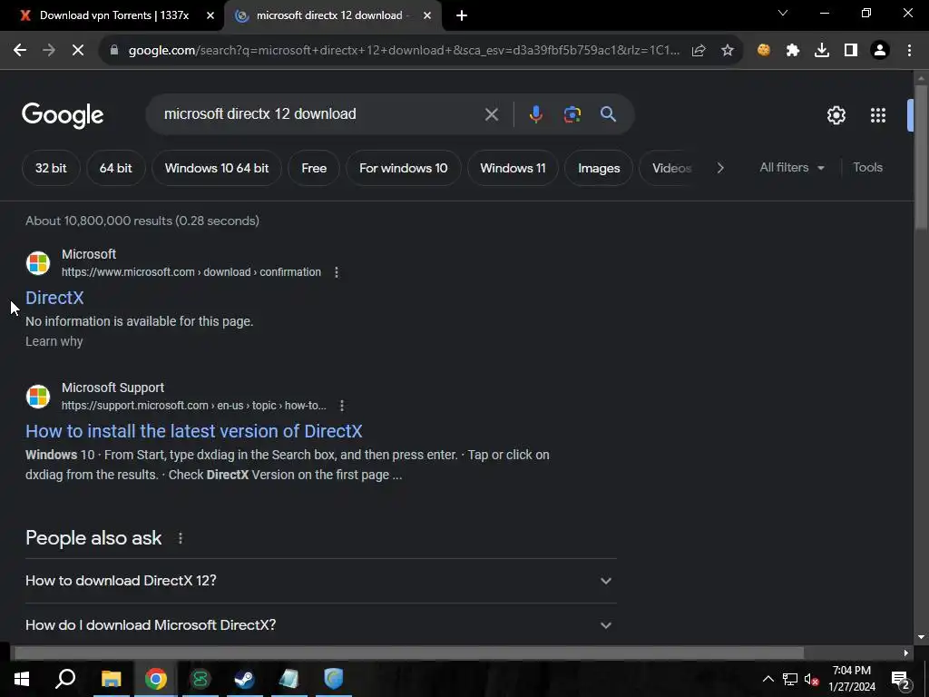This screenshot has height=697, width=929.
Task: Click the share page icon in address bar
Action: (699, 51)
